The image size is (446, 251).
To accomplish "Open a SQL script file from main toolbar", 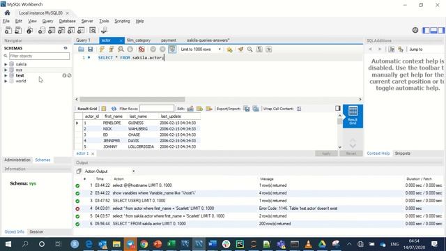I will click(x=18, y=30).
